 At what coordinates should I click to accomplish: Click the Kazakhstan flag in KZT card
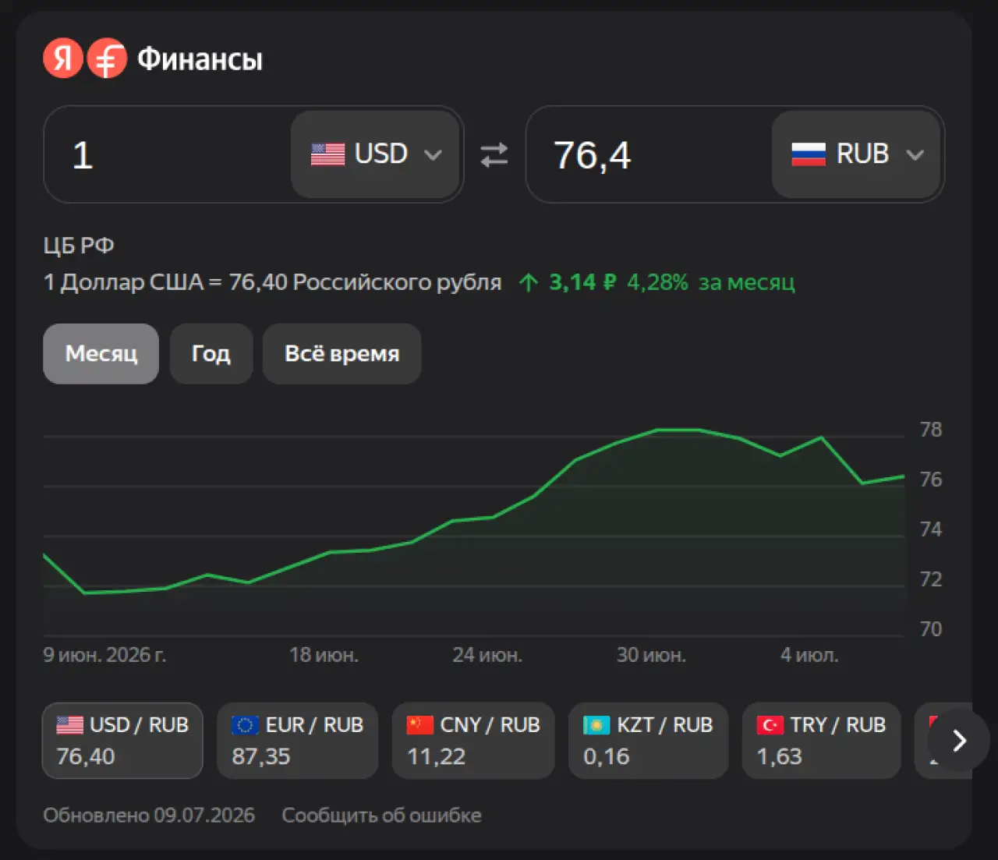(596, 725)
